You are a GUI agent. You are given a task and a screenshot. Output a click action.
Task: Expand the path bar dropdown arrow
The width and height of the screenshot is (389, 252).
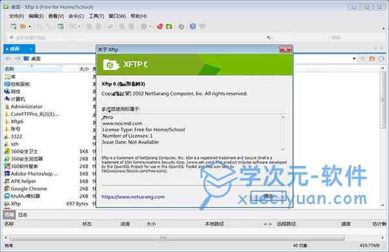tap(354, 59)
